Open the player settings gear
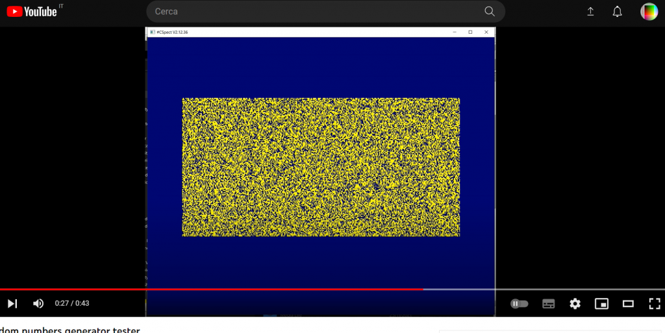The height and width of the screenshot is (333, 665). click(575, 303)
